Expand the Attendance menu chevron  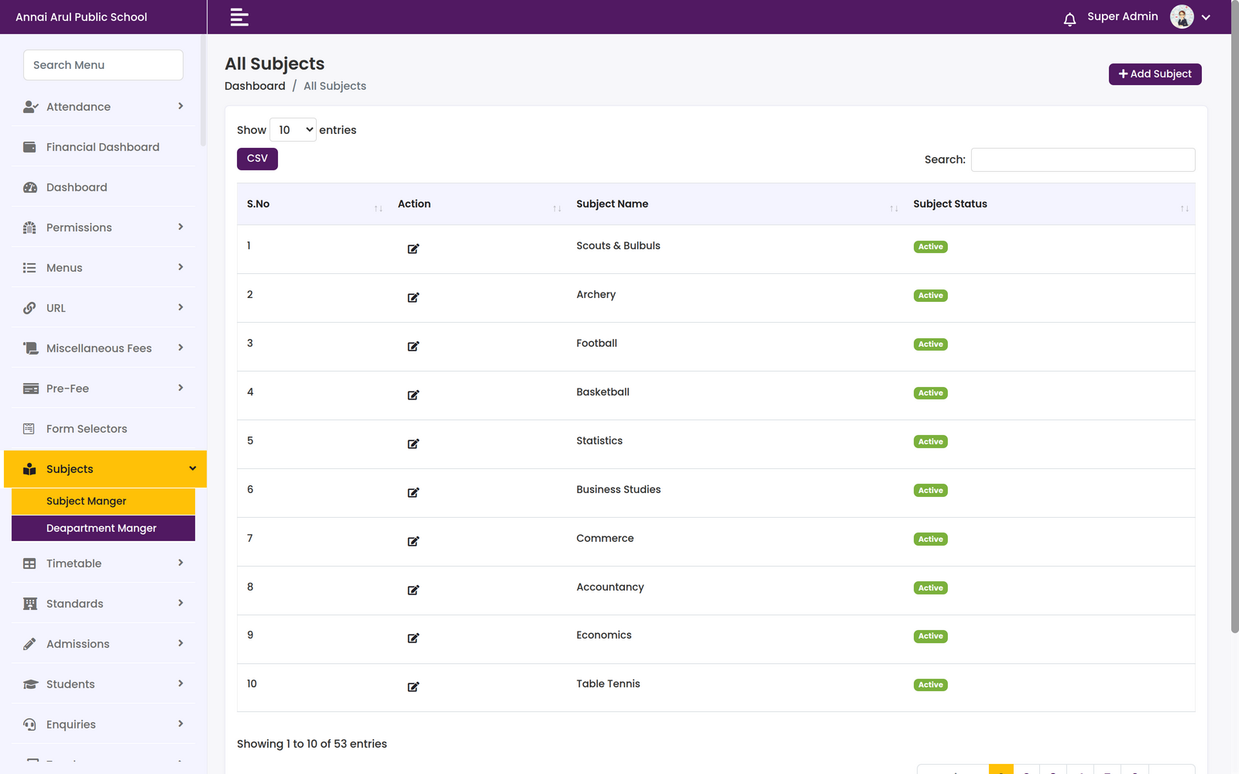[180, 106]
